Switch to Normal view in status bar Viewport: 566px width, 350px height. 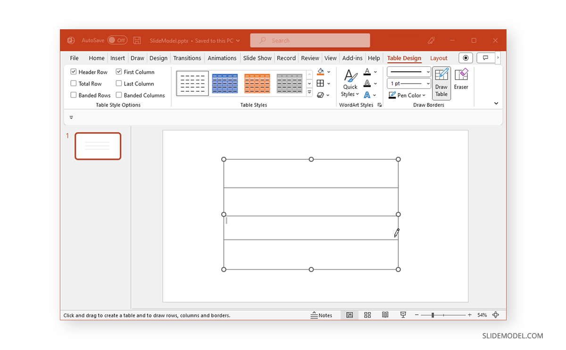(x=350, y=315)
